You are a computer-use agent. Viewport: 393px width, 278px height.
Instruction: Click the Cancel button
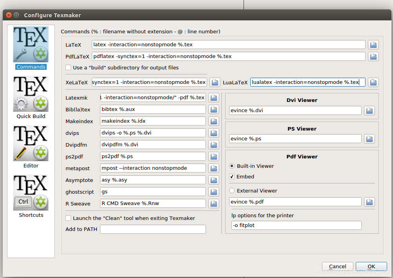click(x=338, y=267)
